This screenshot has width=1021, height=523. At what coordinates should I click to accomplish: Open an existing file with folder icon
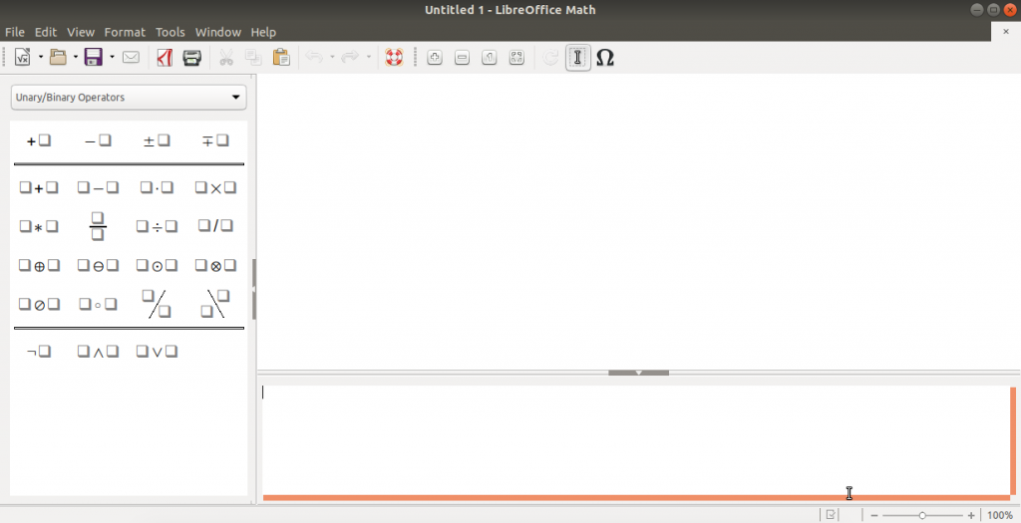coord(58,57)
